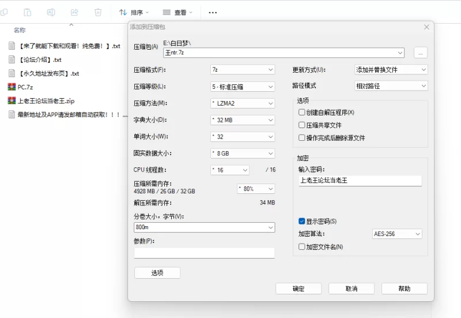The image size is (461, 318).
Task: Expand the AES-256 加密算法 dropdown
Action: point(397,234)
